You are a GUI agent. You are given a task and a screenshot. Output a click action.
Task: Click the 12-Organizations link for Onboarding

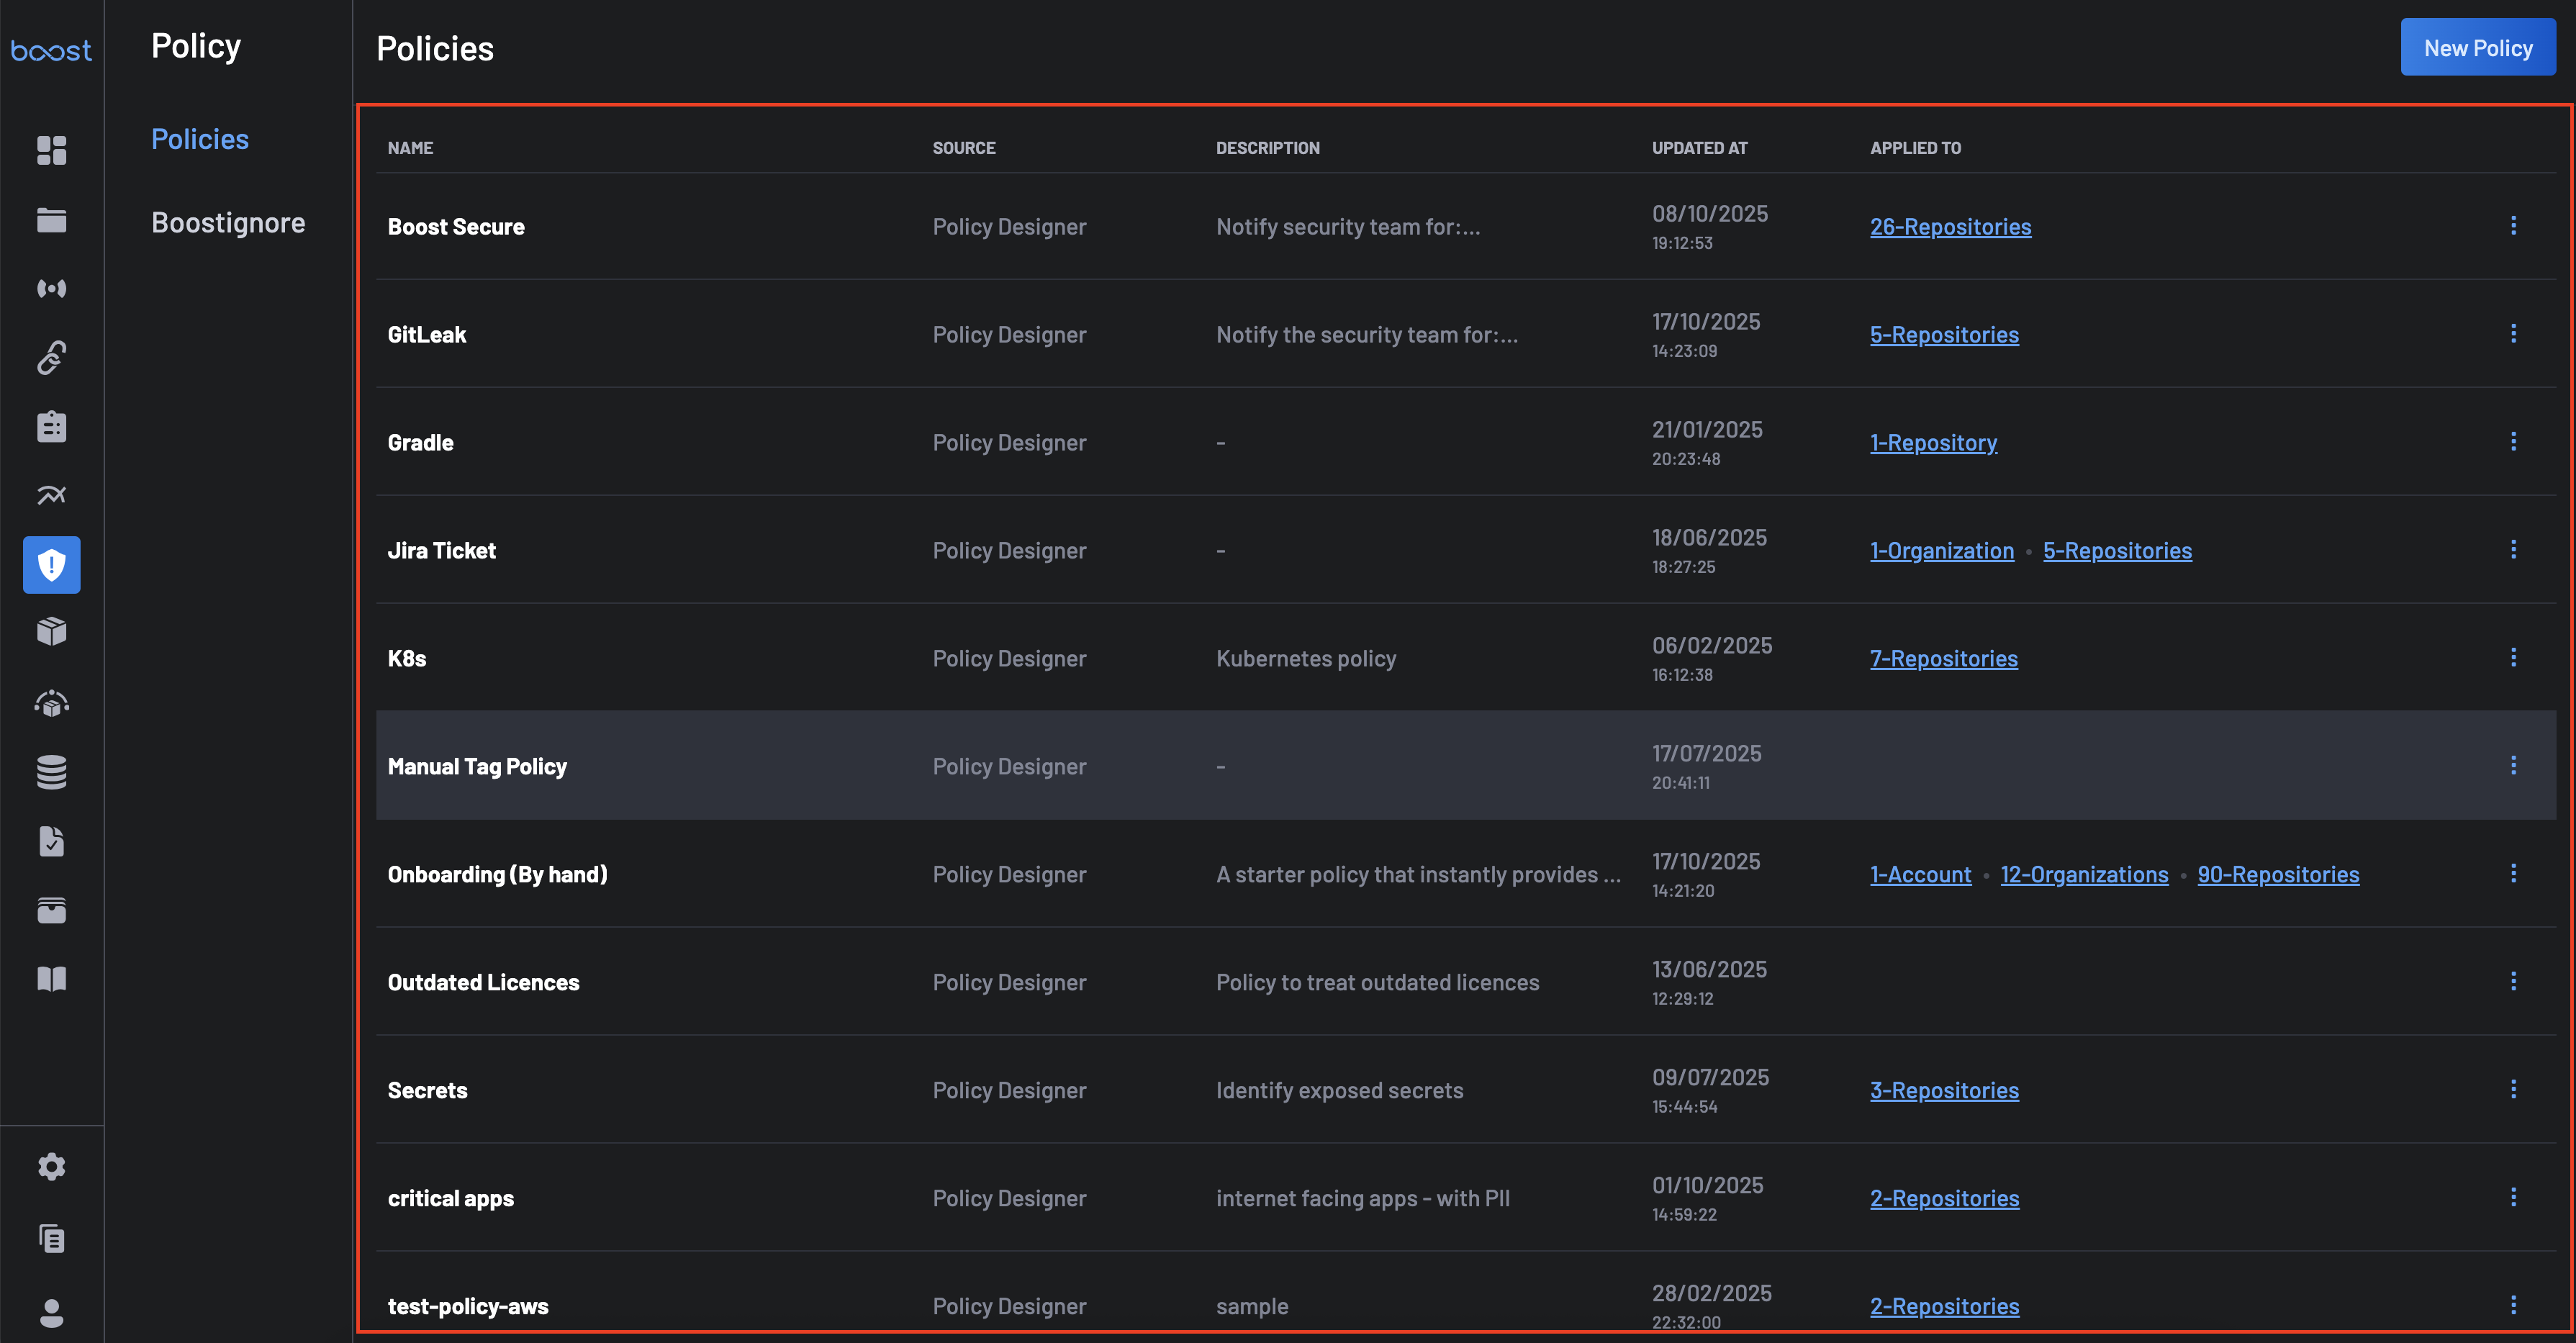pos(2084,875)
